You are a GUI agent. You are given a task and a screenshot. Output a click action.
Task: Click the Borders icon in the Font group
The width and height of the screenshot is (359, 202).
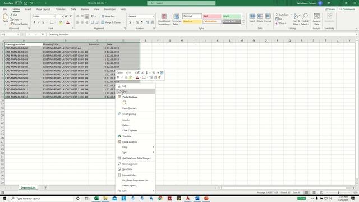[52, 22]
